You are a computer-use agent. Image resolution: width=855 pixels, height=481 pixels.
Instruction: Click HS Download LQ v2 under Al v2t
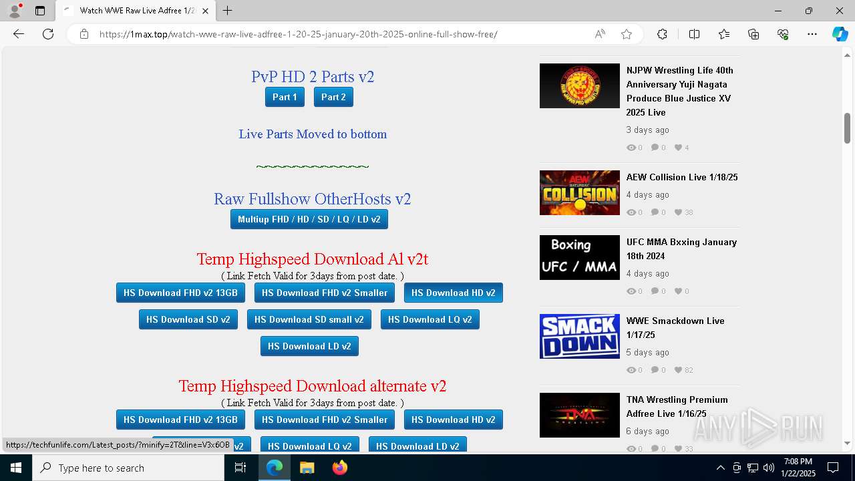click(x=430, y=319)
